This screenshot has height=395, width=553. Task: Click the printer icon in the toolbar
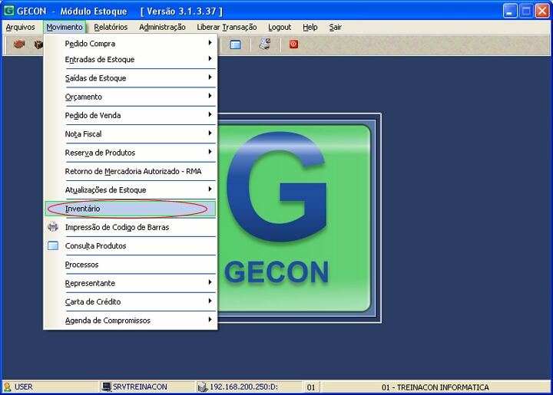click(264, 44)
